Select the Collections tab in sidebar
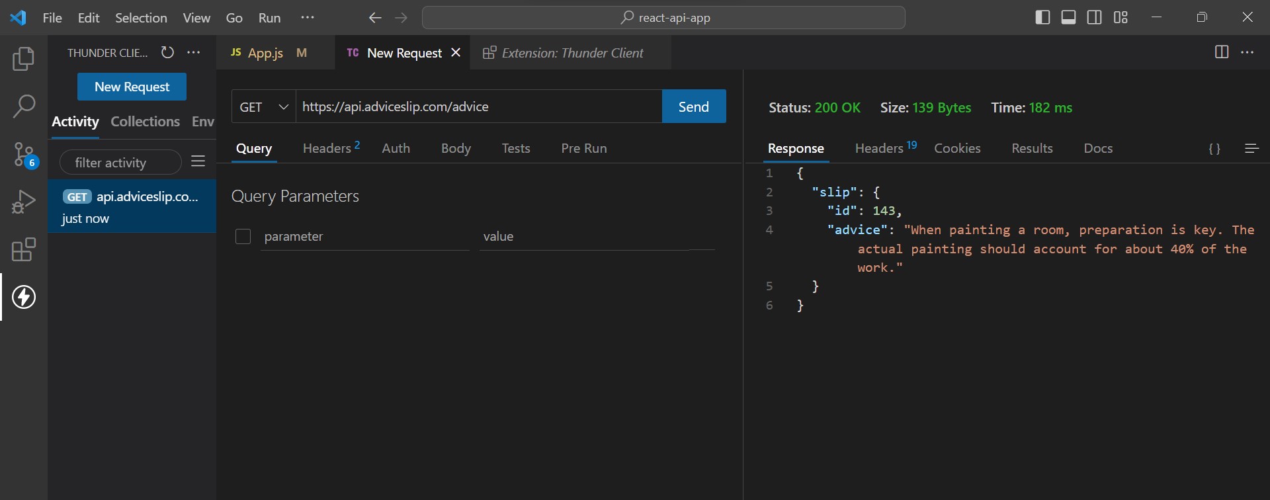Viewport: 1270px width, 500px height. tap(145, 122)
